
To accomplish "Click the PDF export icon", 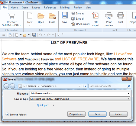I will [96, 15].
